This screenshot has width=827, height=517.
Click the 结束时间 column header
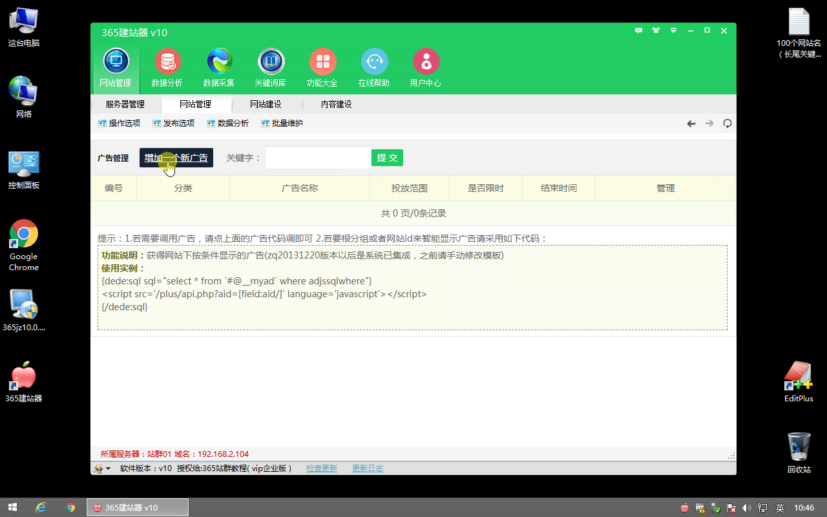tap(559, 188)
